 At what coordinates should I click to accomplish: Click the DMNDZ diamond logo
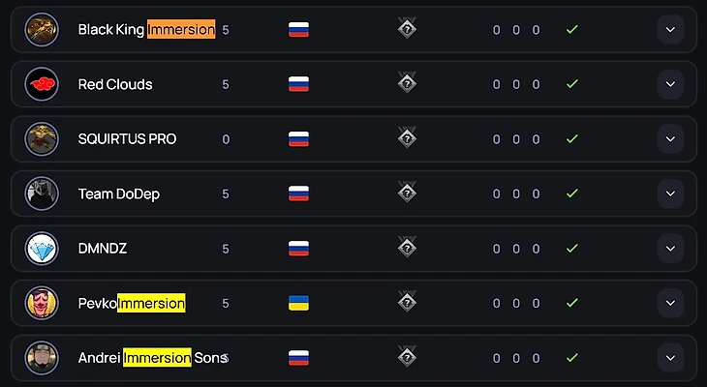(42, 249)
